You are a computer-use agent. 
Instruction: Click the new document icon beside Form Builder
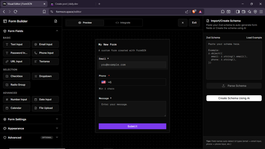(56, 21)
